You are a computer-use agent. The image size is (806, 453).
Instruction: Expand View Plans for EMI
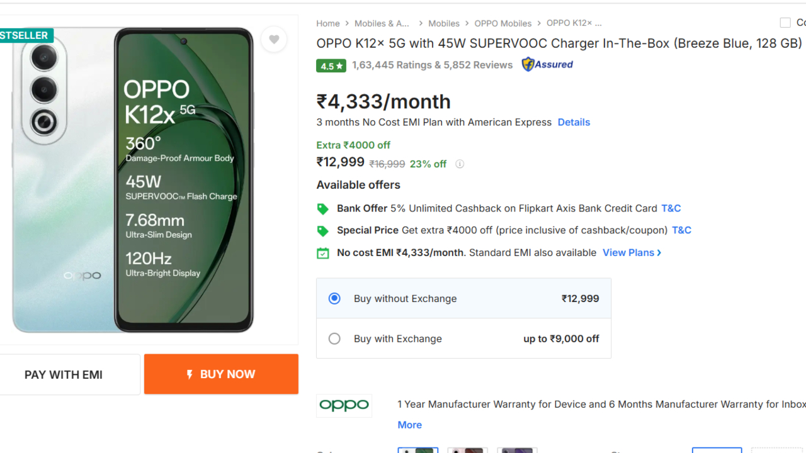(632, 253)
